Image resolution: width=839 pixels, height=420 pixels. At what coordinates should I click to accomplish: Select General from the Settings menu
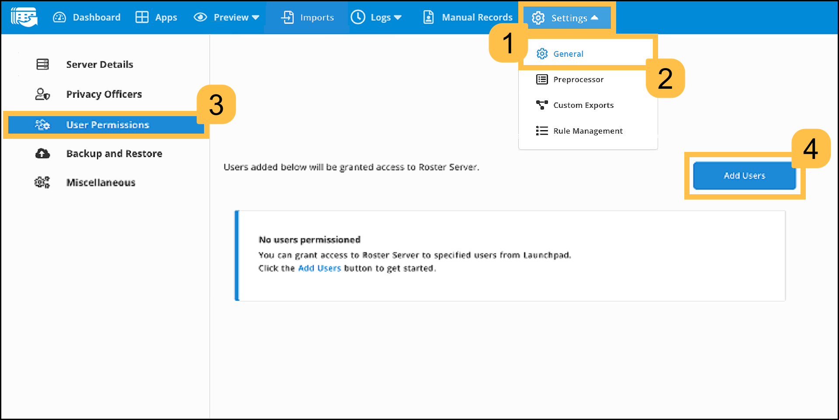(568, 54)
